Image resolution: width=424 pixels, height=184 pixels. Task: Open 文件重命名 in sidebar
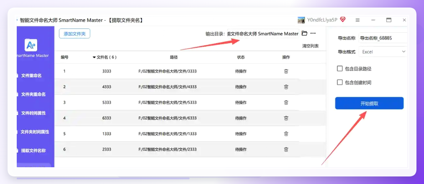pos(31,75)
